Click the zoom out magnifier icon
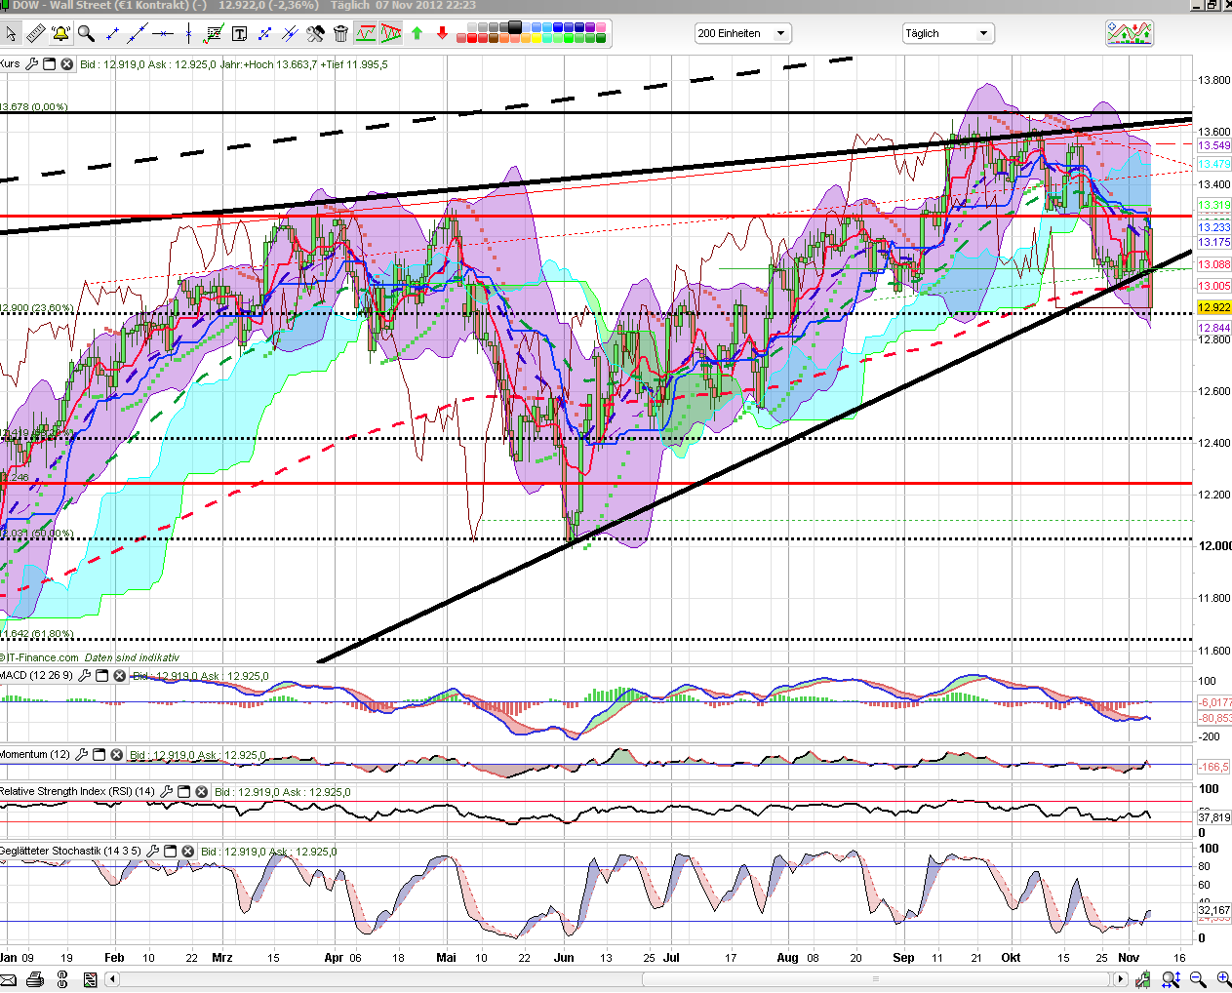Image resolution: width=1232 pixels, height=993 pixels. [x=1198, y=979]
